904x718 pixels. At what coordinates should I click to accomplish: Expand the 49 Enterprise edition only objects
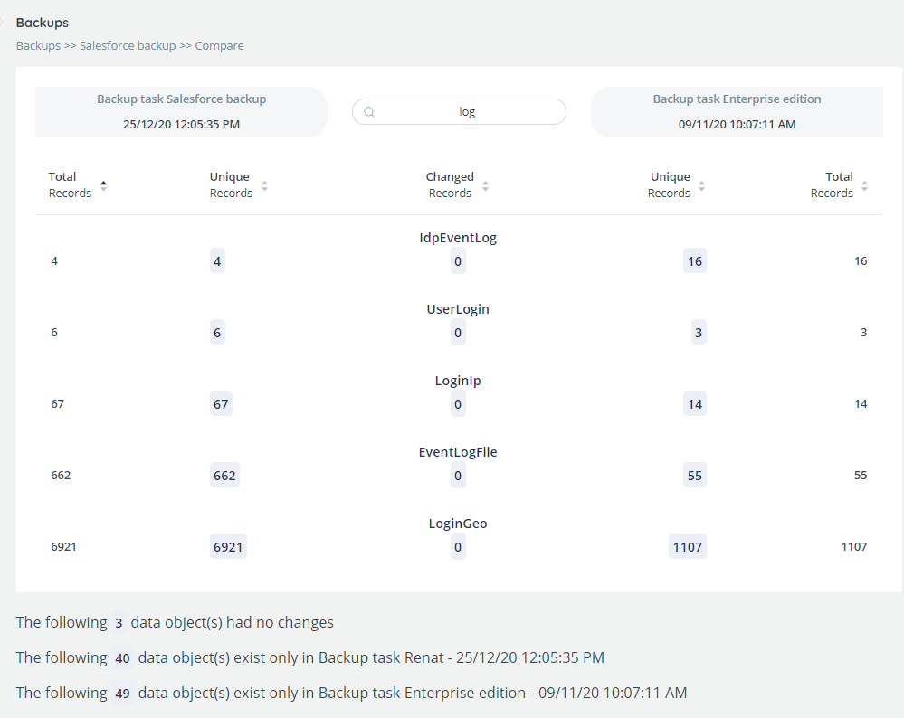coord(122,693)
